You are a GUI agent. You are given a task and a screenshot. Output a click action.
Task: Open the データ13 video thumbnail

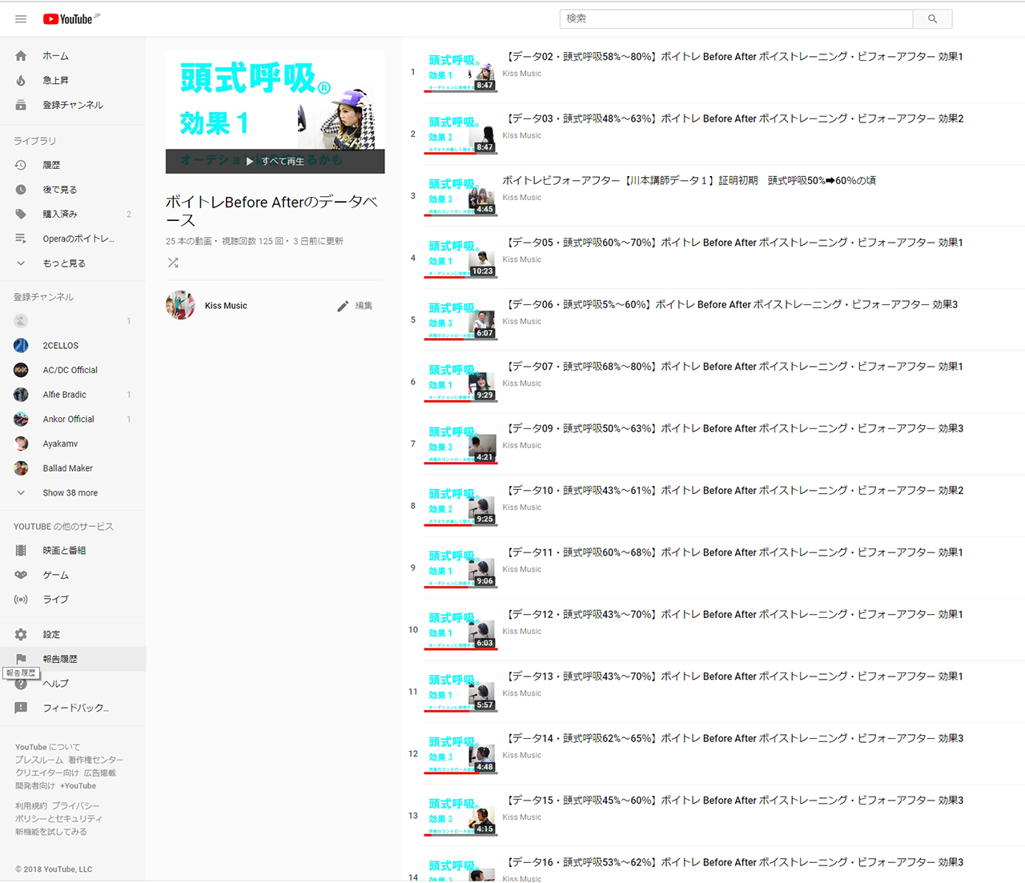461,692
